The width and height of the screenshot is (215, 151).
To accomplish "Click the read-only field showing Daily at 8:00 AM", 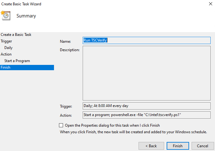I will pyautogui.click(x=146, y=106).
